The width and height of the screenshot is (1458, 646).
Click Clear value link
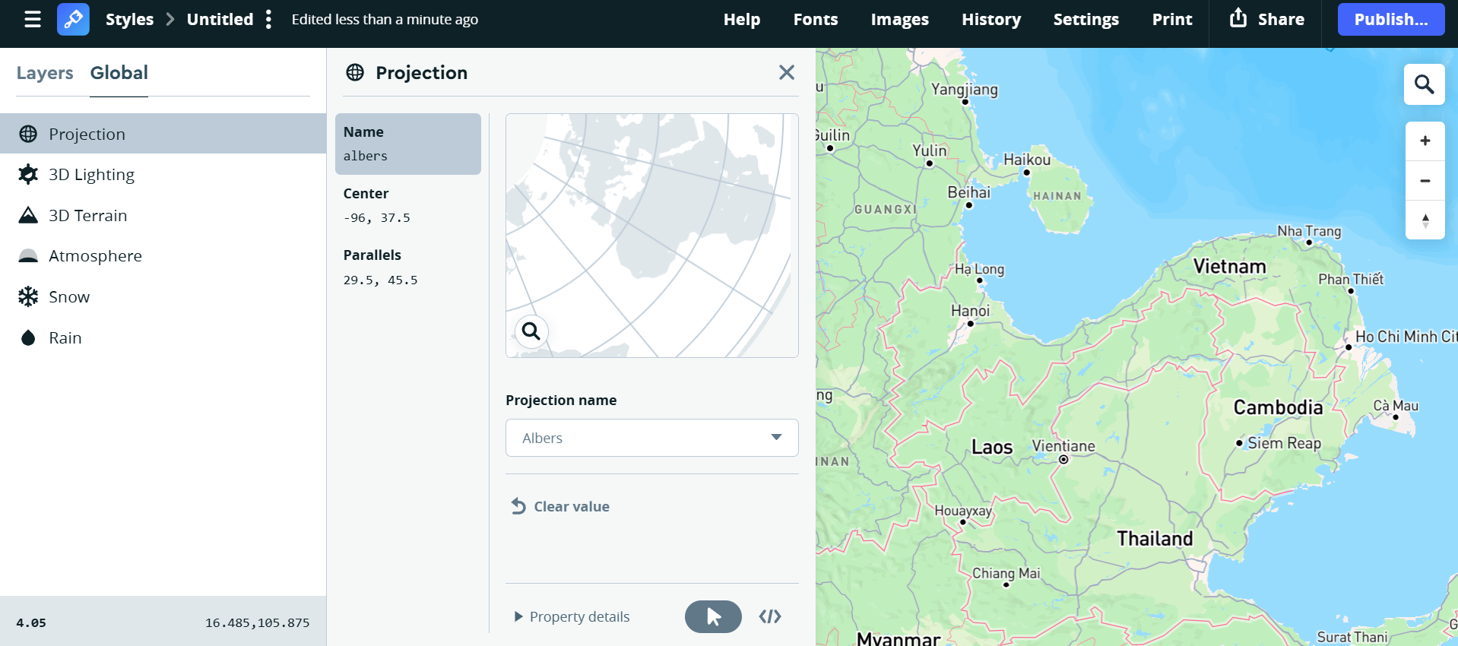(x=572, y=506)
